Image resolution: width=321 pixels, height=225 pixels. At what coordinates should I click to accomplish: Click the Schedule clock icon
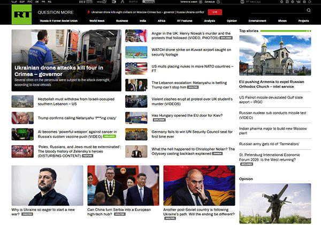coord(218,2)
